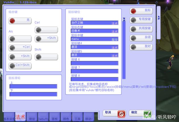The height and width of the screenshot is (122, 179).
Task: Click the mouse wheel 下 input field
Action: [33, 94]
